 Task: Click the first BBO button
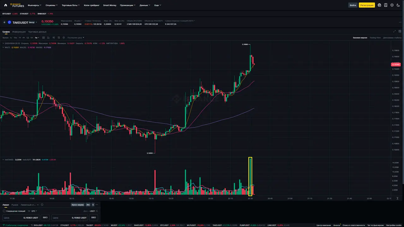[x=45, y=218]
